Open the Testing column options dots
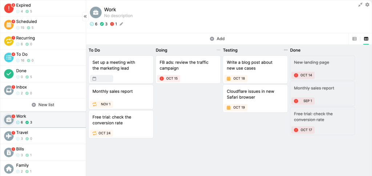Viewport: 372px width, 176px height. [286, 50]
